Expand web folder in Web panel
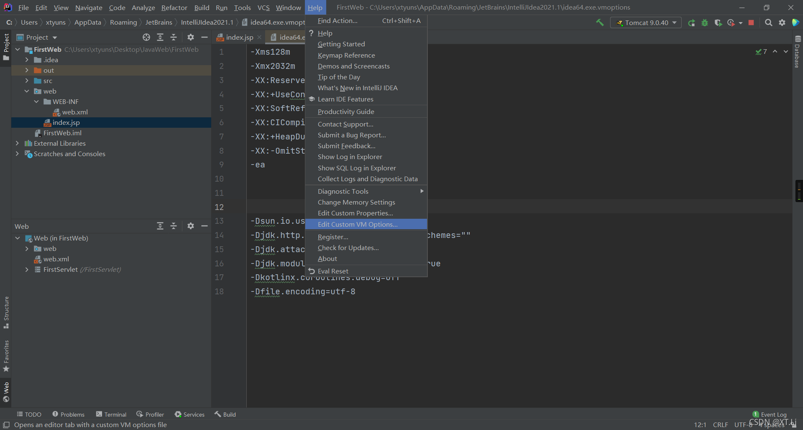Viewport: 803px width, 430px height. click(x=27, y=248)
